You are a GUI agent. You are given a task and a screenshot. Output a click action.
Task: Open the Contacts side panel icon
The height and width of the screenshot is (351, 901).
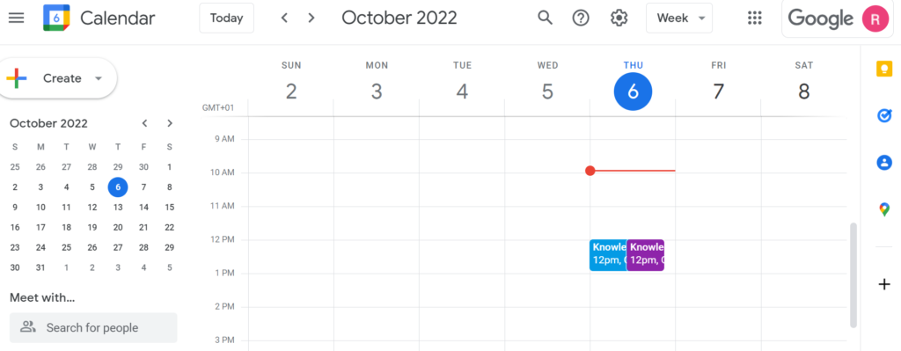(x=883, y=162)
